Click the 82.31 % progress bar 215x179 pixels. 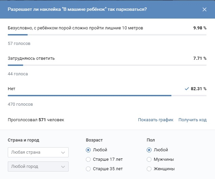click(107, 96)
